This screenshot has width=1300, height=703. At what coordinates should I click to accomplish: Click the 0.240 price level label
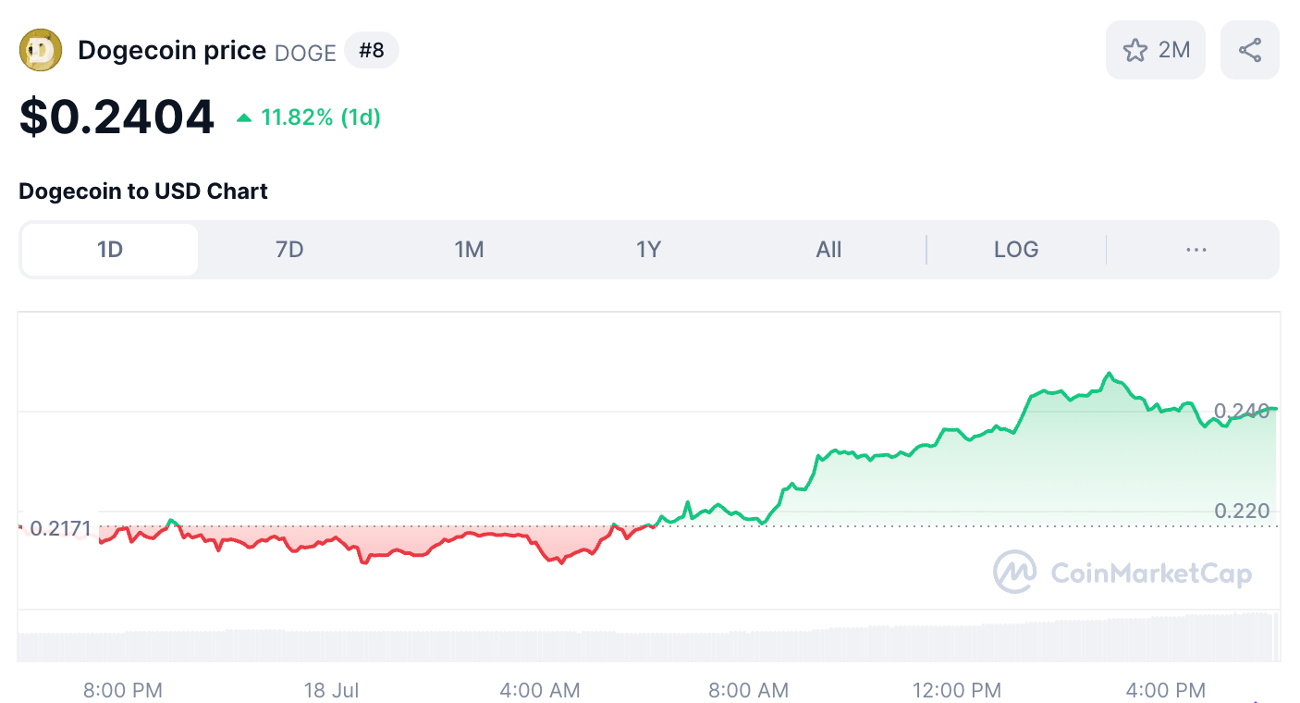(x=1243, y=407)
